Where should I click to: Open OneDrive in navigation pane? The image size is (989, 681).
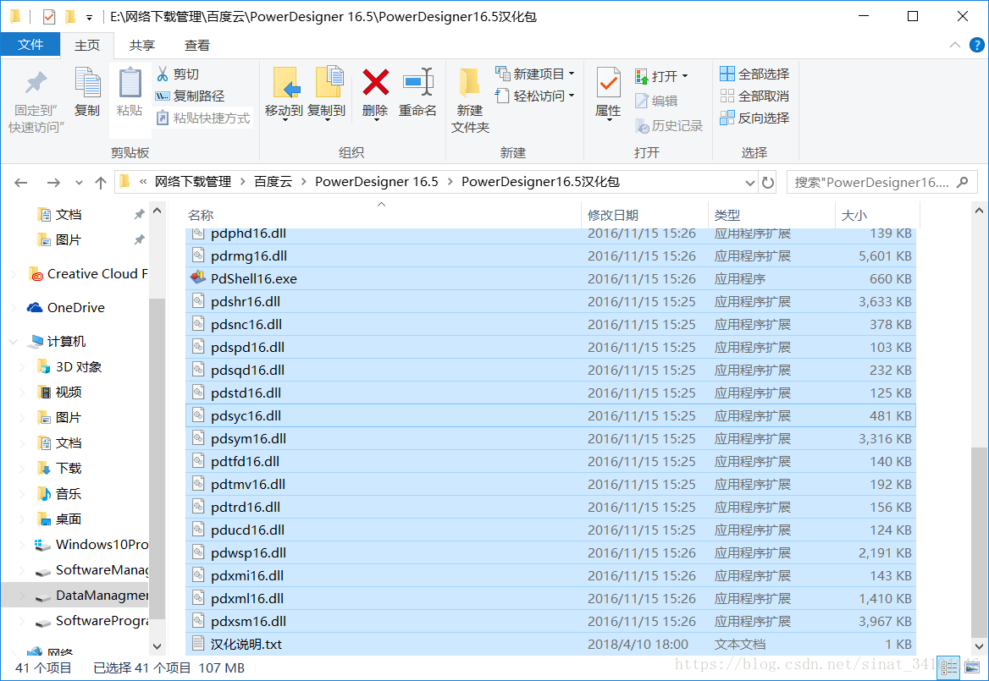66,307
